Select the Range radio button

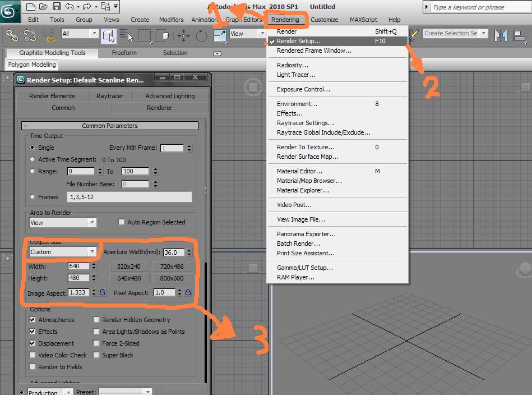click(32, 171)
